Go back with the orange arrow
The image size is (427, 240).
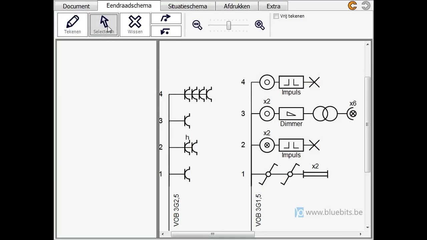352,6
